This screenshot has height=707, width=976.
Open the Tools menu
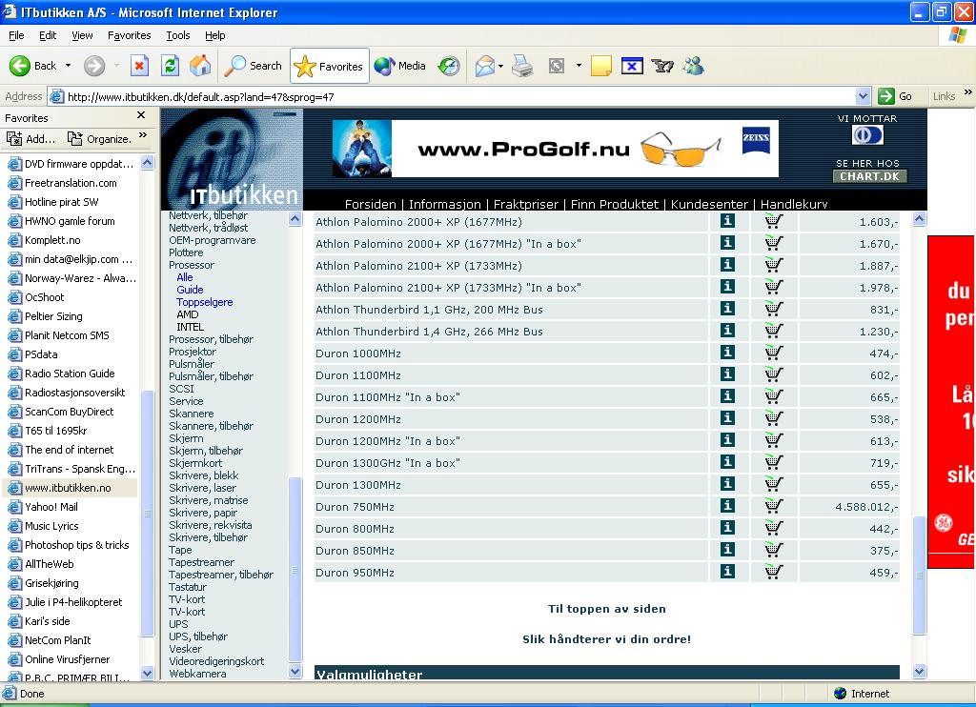coord(177,35)
